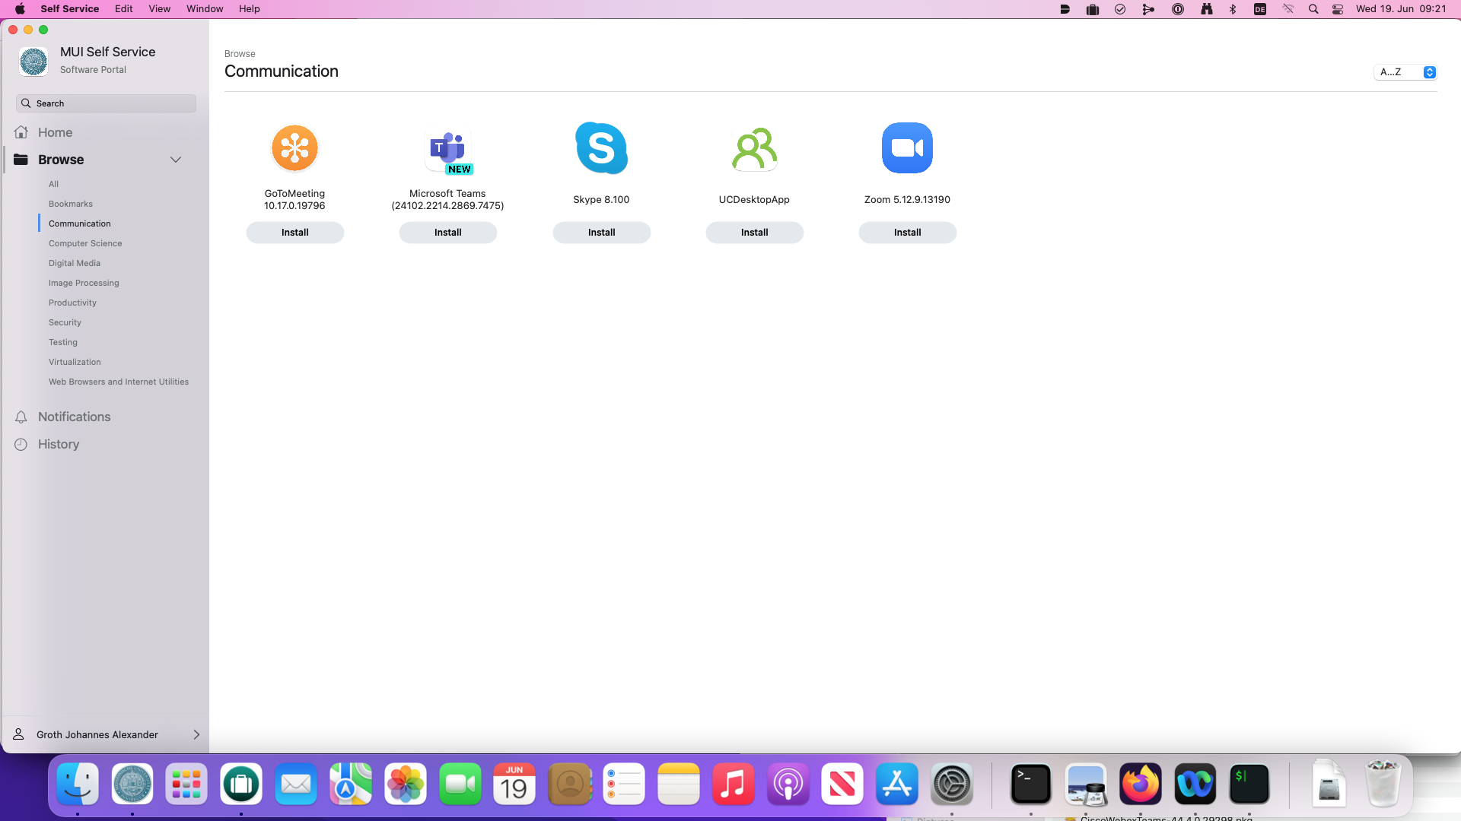Open the A...Z sort dropdown
Viewport: 1461px width, 821px height.
pyautogui.click(x=1405, y=71)
